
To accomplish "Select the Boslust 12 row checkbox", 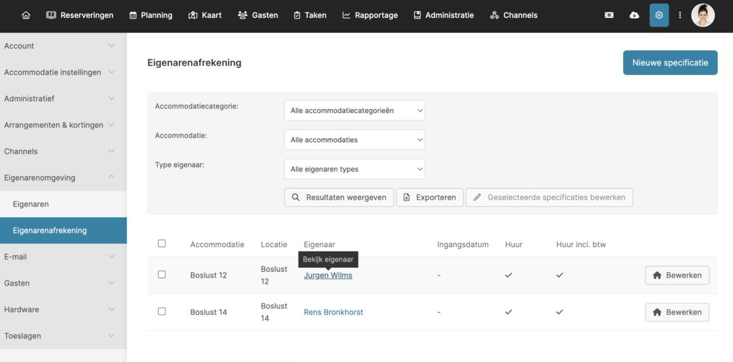I will tap(162, 275).
